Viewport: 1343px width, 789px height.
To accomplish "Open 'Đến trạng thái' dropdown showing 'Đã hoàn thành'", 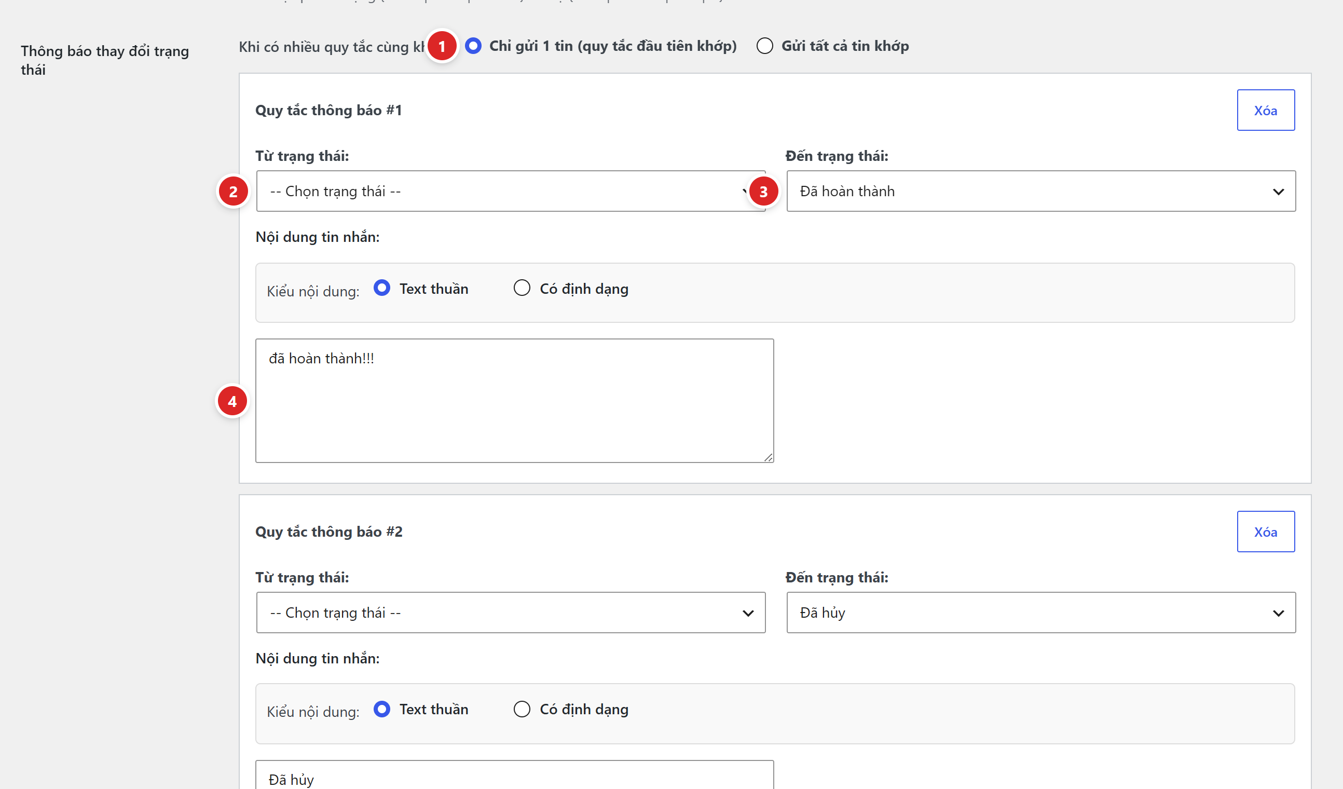I will pos(1041,192).
